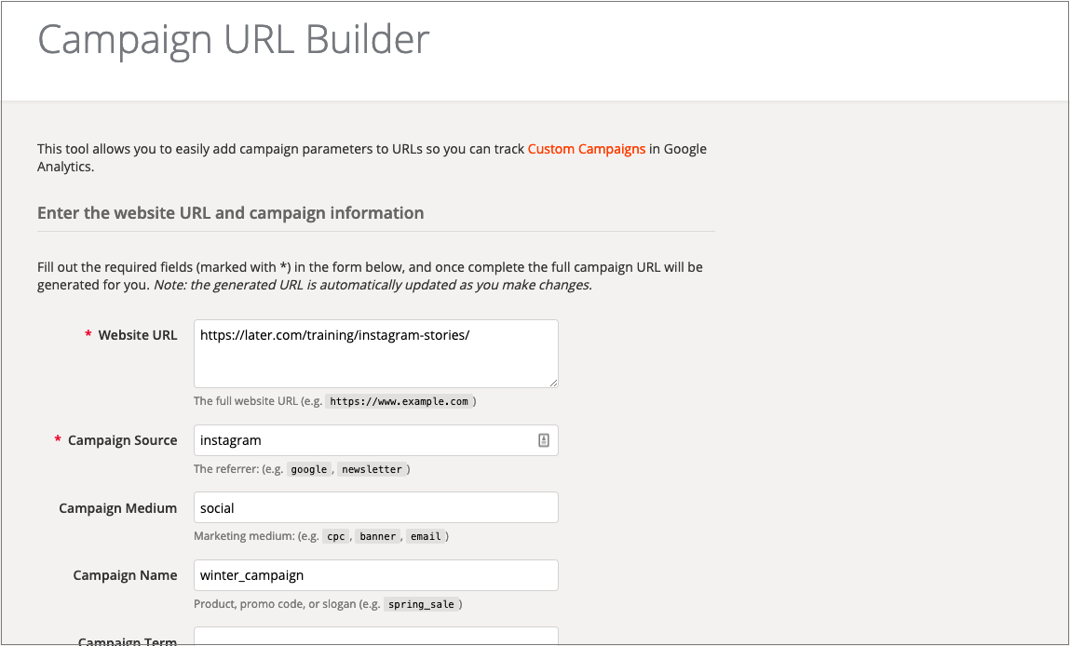Click the italic note about generated URL updating
1070x646 pixels.
(x=372, y=285)
